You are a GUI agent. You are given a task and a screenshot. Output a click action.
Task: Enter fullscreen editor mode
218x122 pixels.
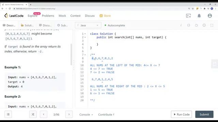(212, 25)
